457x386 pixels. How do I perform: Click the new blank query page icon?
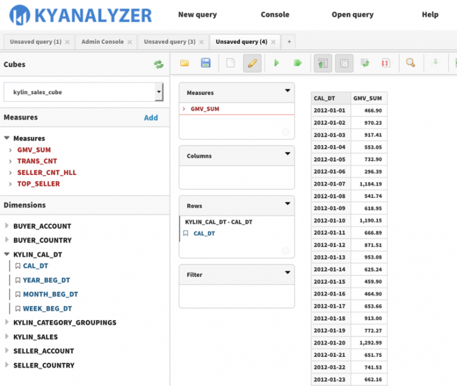point(230,63)
